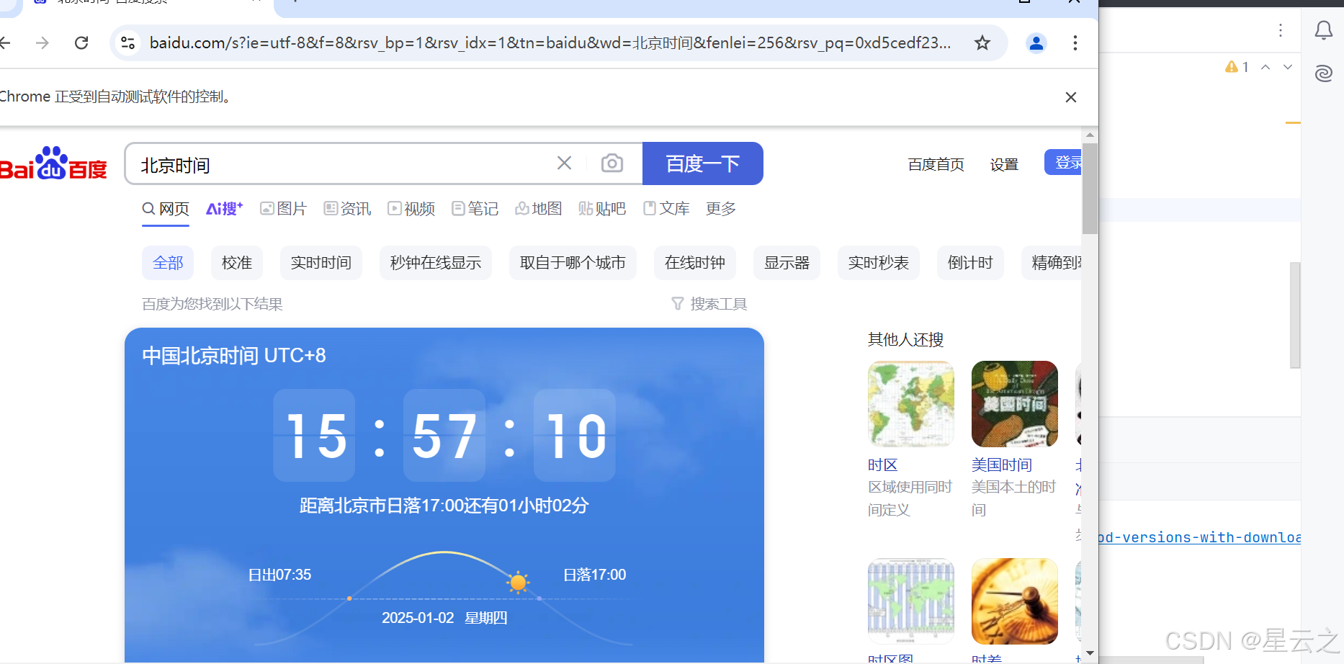Click the warning indicator showing 1 in IDE
The height and width of the screenshot is (664, 1344).
1237,67
